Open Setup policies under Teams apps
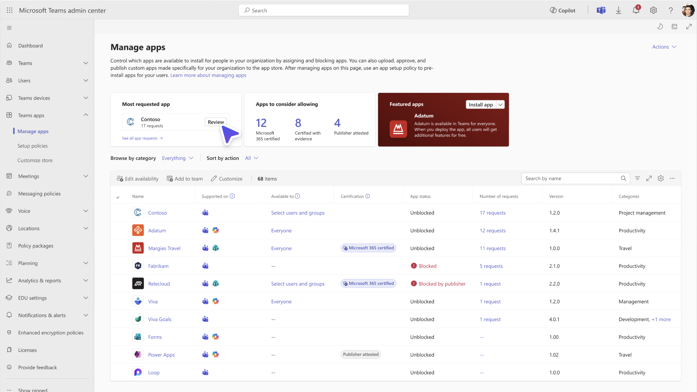Screen dimensions: 697x392 [x=33, y=146]
